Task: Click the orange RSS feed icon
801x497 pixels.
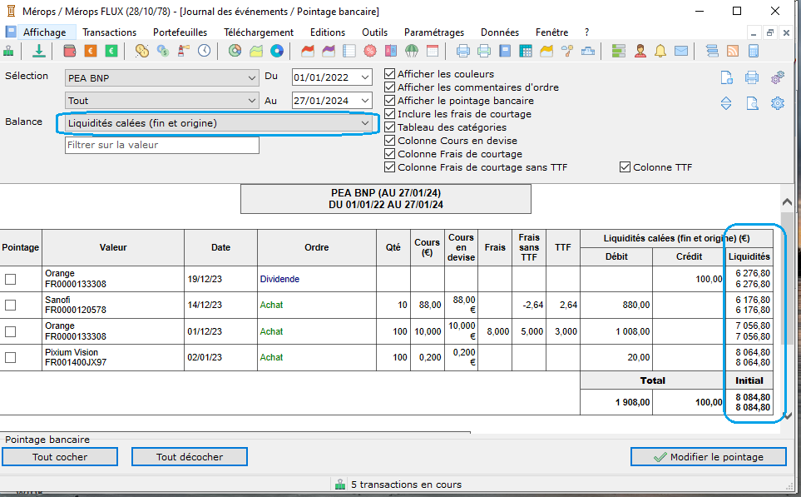Action: pyautogui.click(x=733, y=51)
